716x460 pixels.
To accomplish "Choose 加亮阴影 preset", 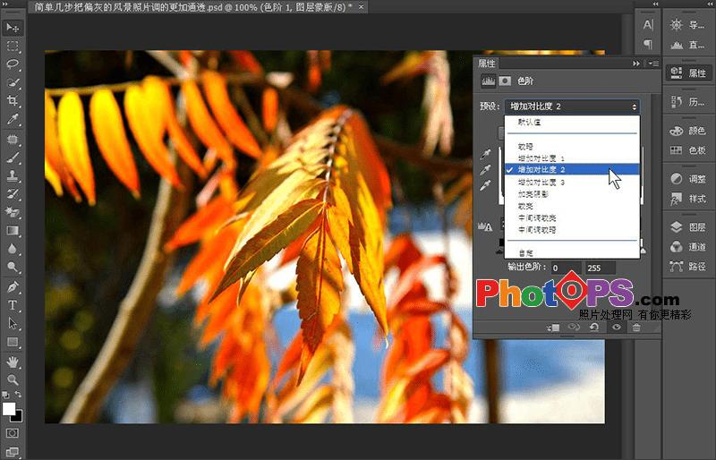I will pyautogui.click(x=572, y=194).
